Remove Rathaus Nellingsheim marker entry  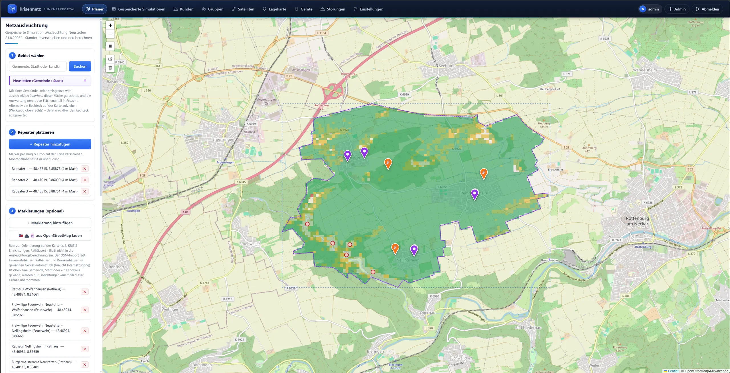[85, 349]
